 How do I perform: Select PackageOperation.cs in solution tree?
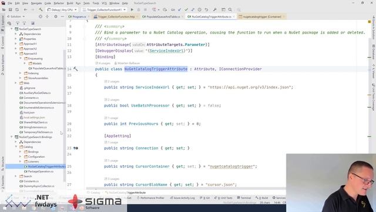point(39,171)
